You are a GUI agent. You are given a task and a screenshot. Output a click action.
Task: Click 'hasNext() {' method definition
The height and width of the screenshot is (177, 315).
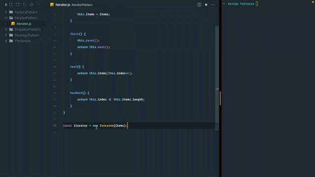pyautogui.click(x=80, y=93)
